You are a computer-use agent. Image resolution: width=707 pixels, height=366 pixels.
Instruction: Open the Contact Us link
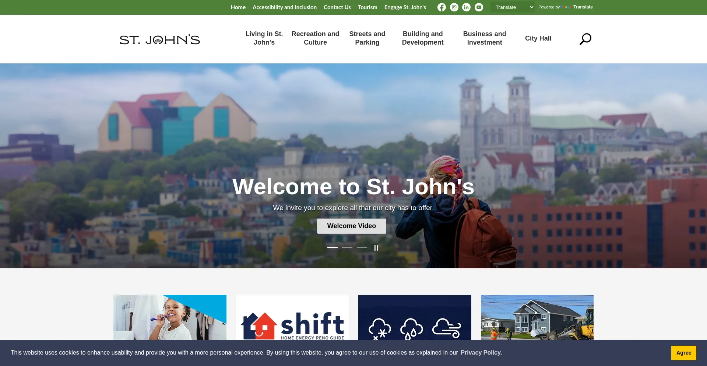pyautogui.click(x=337, y=7)
